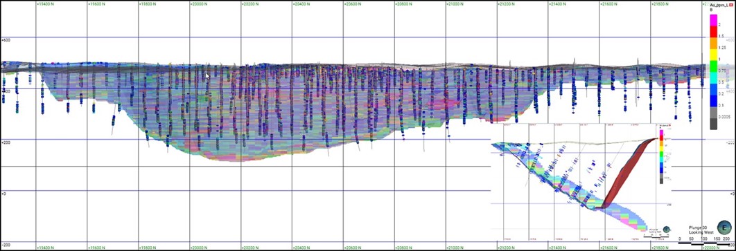
Task: Click the +600 elevation label on left
Action: [5, 40]
